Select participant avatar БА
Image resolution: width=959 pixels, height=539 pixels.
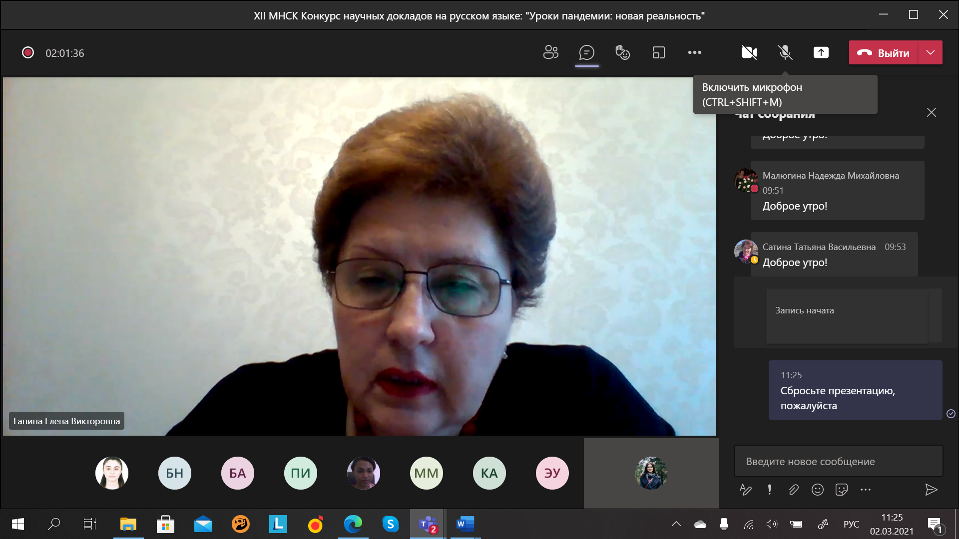click(238, 473)
